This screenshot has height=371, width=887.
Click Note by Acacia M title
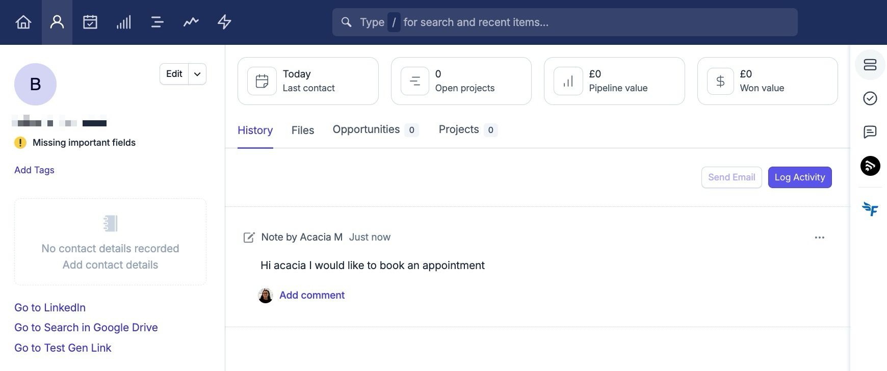pyautogui.click(x=302, y=237)
